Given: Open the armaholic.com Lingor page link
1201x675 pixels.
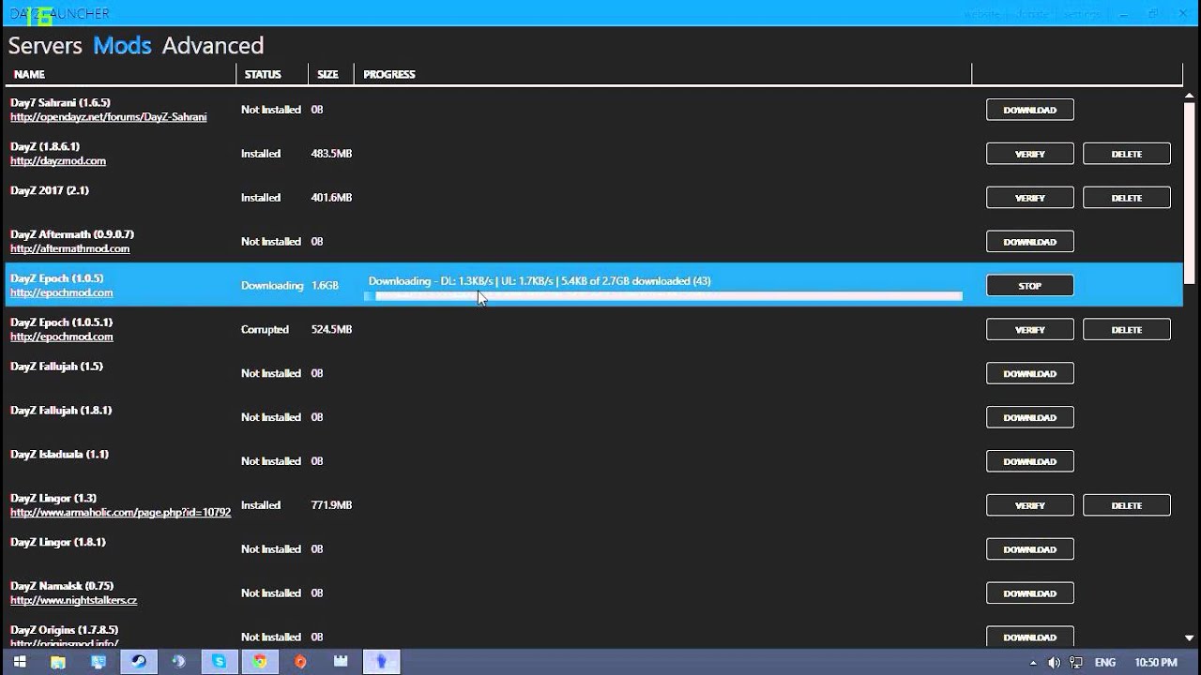Looking at the screenshot, I should 120,513.
